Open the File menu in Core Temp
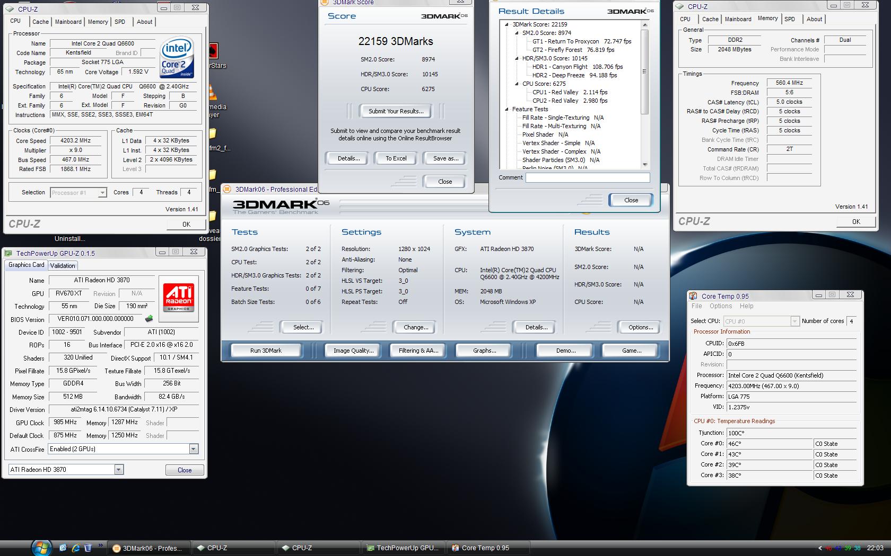The image size is (891, 556). (696, 306)
